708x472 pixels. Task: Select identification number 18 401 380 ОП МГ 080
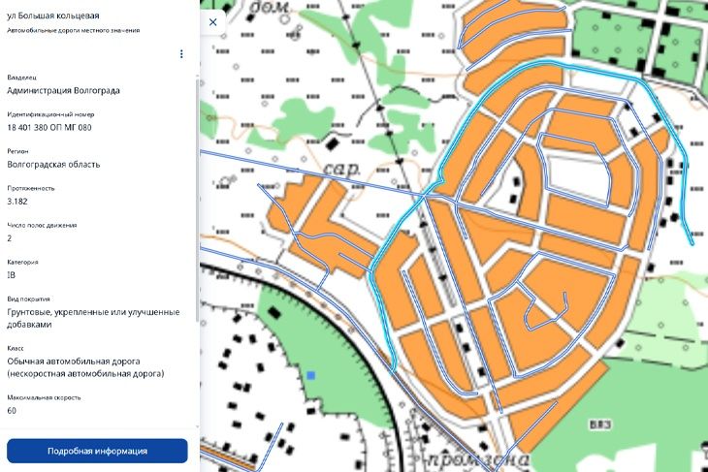[x=49, y=127]
